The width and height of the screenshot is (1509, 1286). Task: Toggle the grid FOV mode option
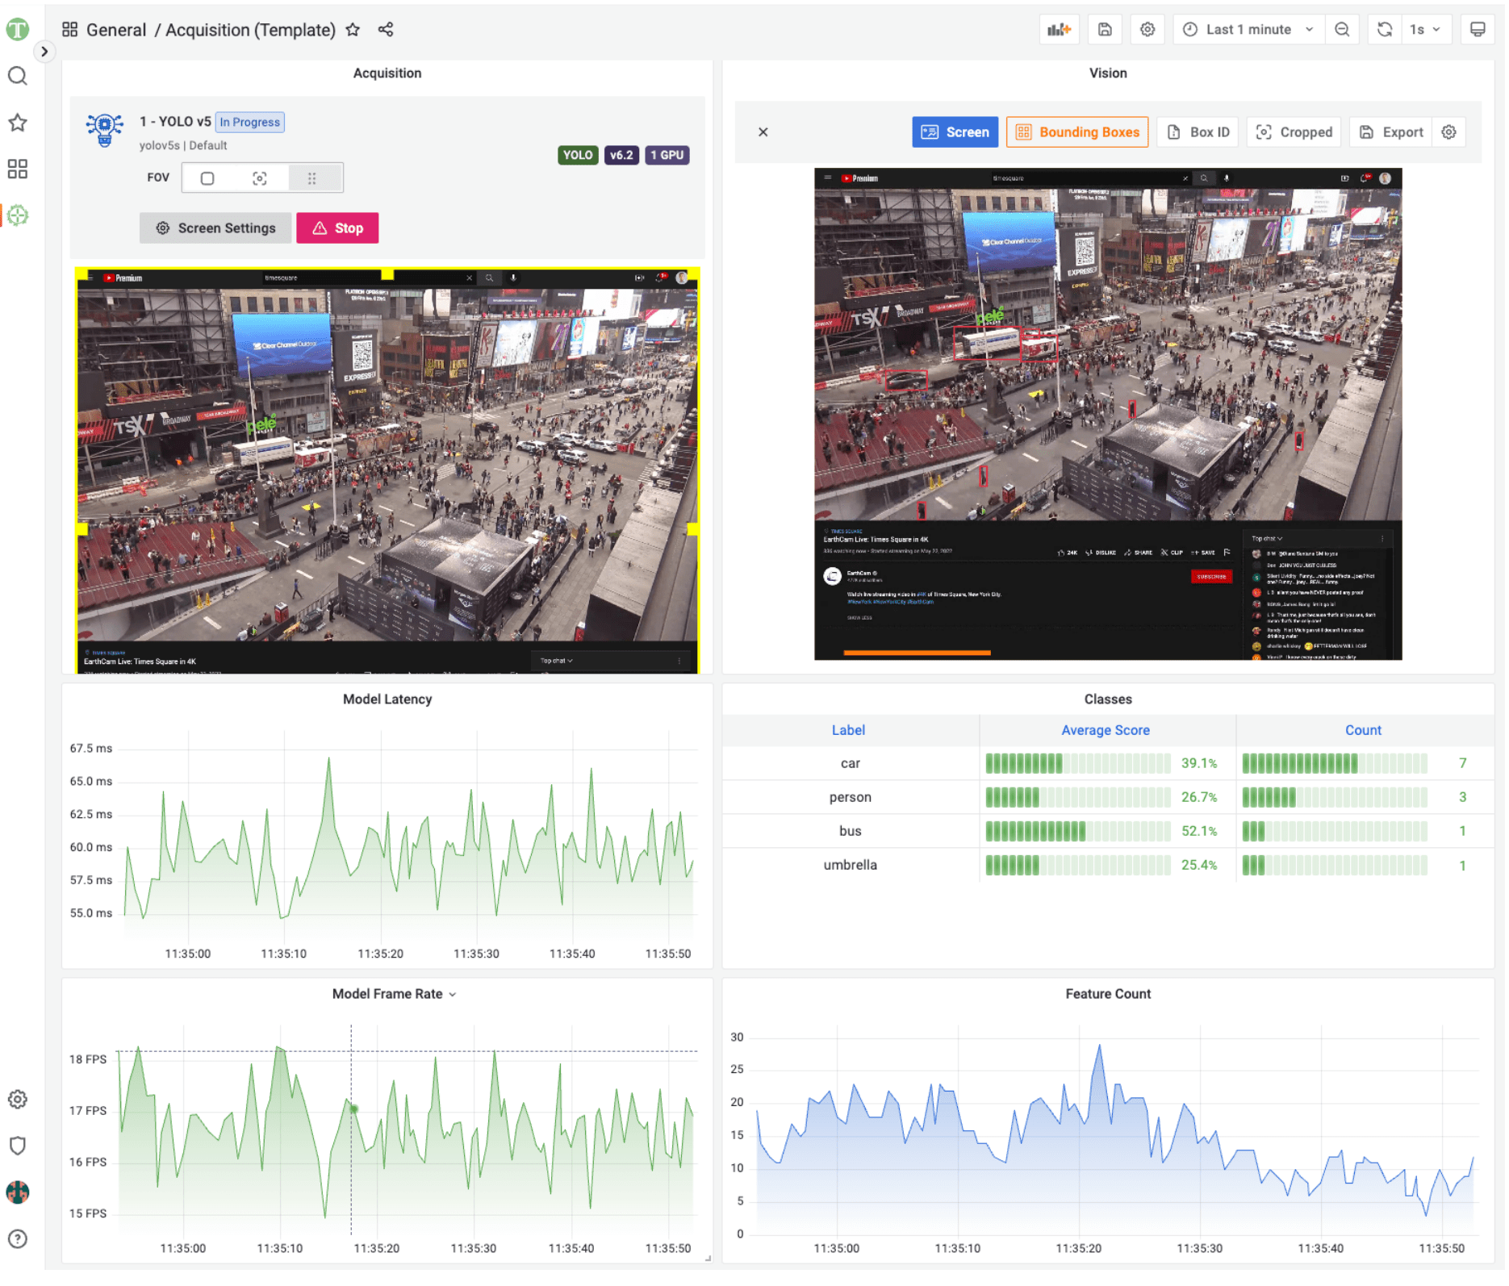pyautogui.click(x=312, y=177)
